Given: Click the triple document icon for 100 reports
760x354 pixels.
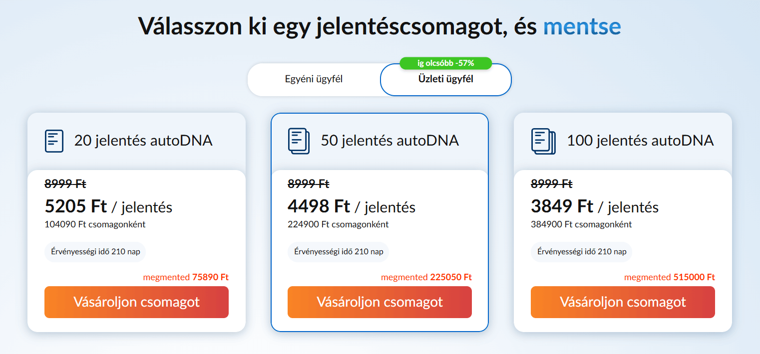Looking at the screenshot, I should click(543, 141).
